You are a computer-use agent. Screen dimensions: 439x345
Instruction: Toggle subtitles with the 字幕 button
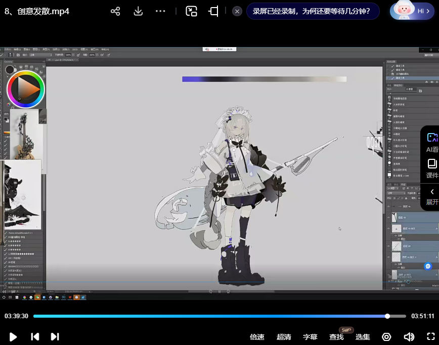tap(310, 337)
